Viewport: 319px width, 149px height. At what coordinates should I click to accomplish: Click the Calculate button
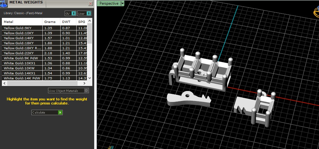47,112
